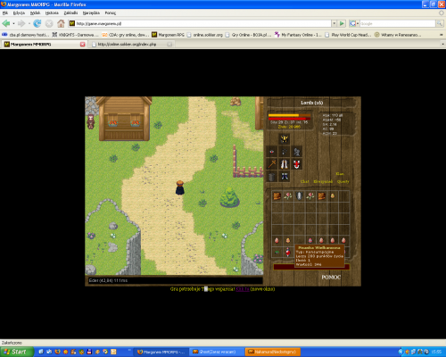Viewport: 446px width, 357px height.
Task: Open the Narzędzia menu
Action: (91, 12)
